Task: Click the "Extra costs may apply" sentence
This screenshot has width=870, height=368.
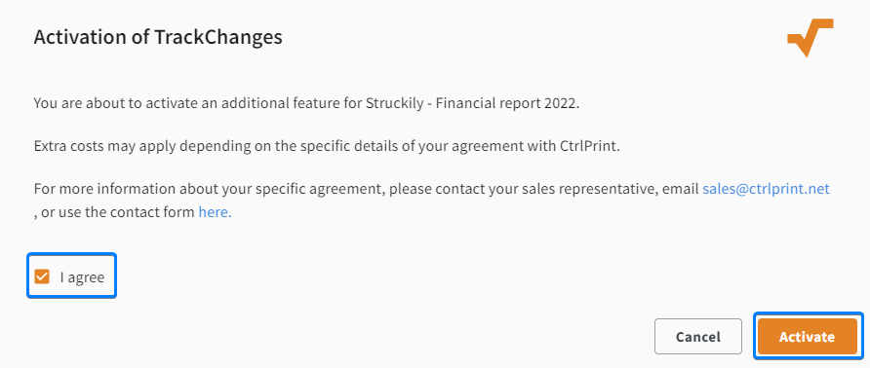Action: (326, 147)
